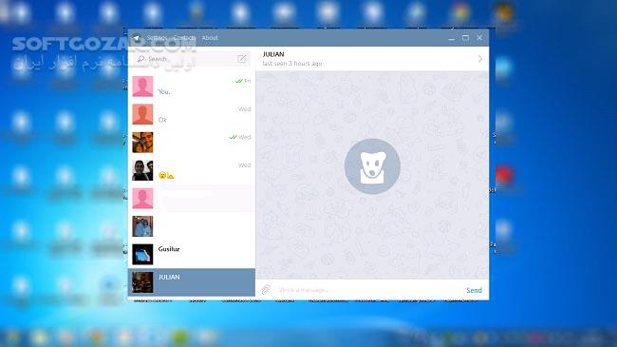This screenshot has width=617, height=347.
Task: Click Gusiluz avatar thumbnail
Action: tap(142, 255)
